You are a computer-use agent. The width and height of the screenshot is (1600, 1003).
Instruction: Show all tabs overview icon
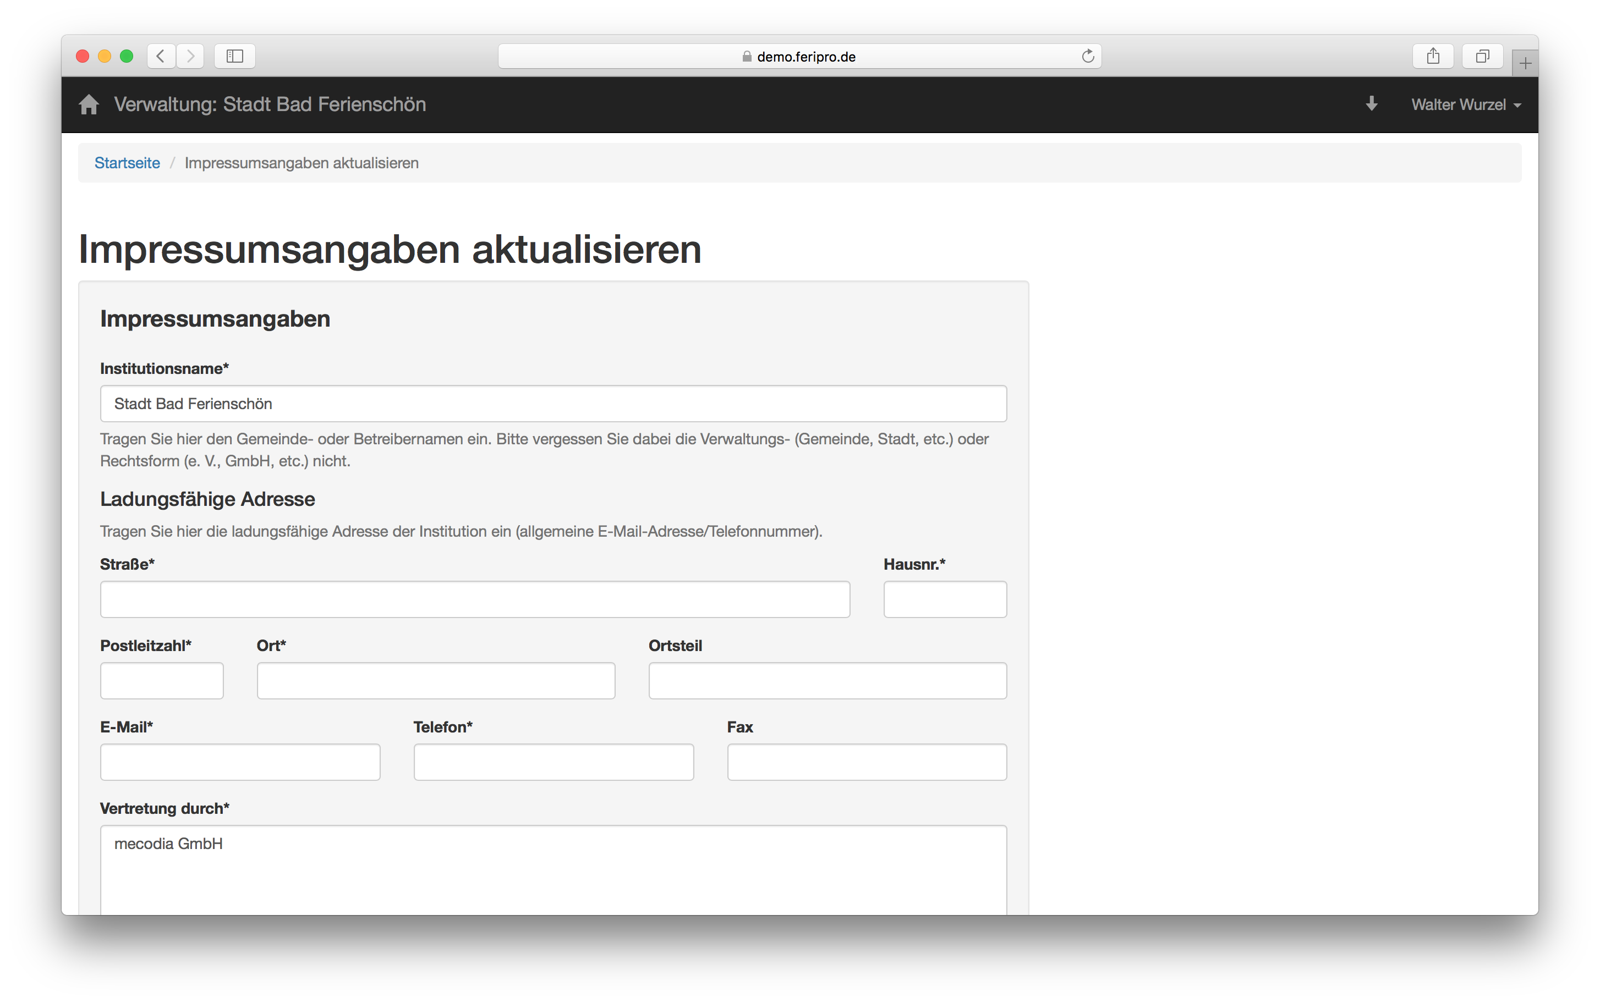point(1482,57)
